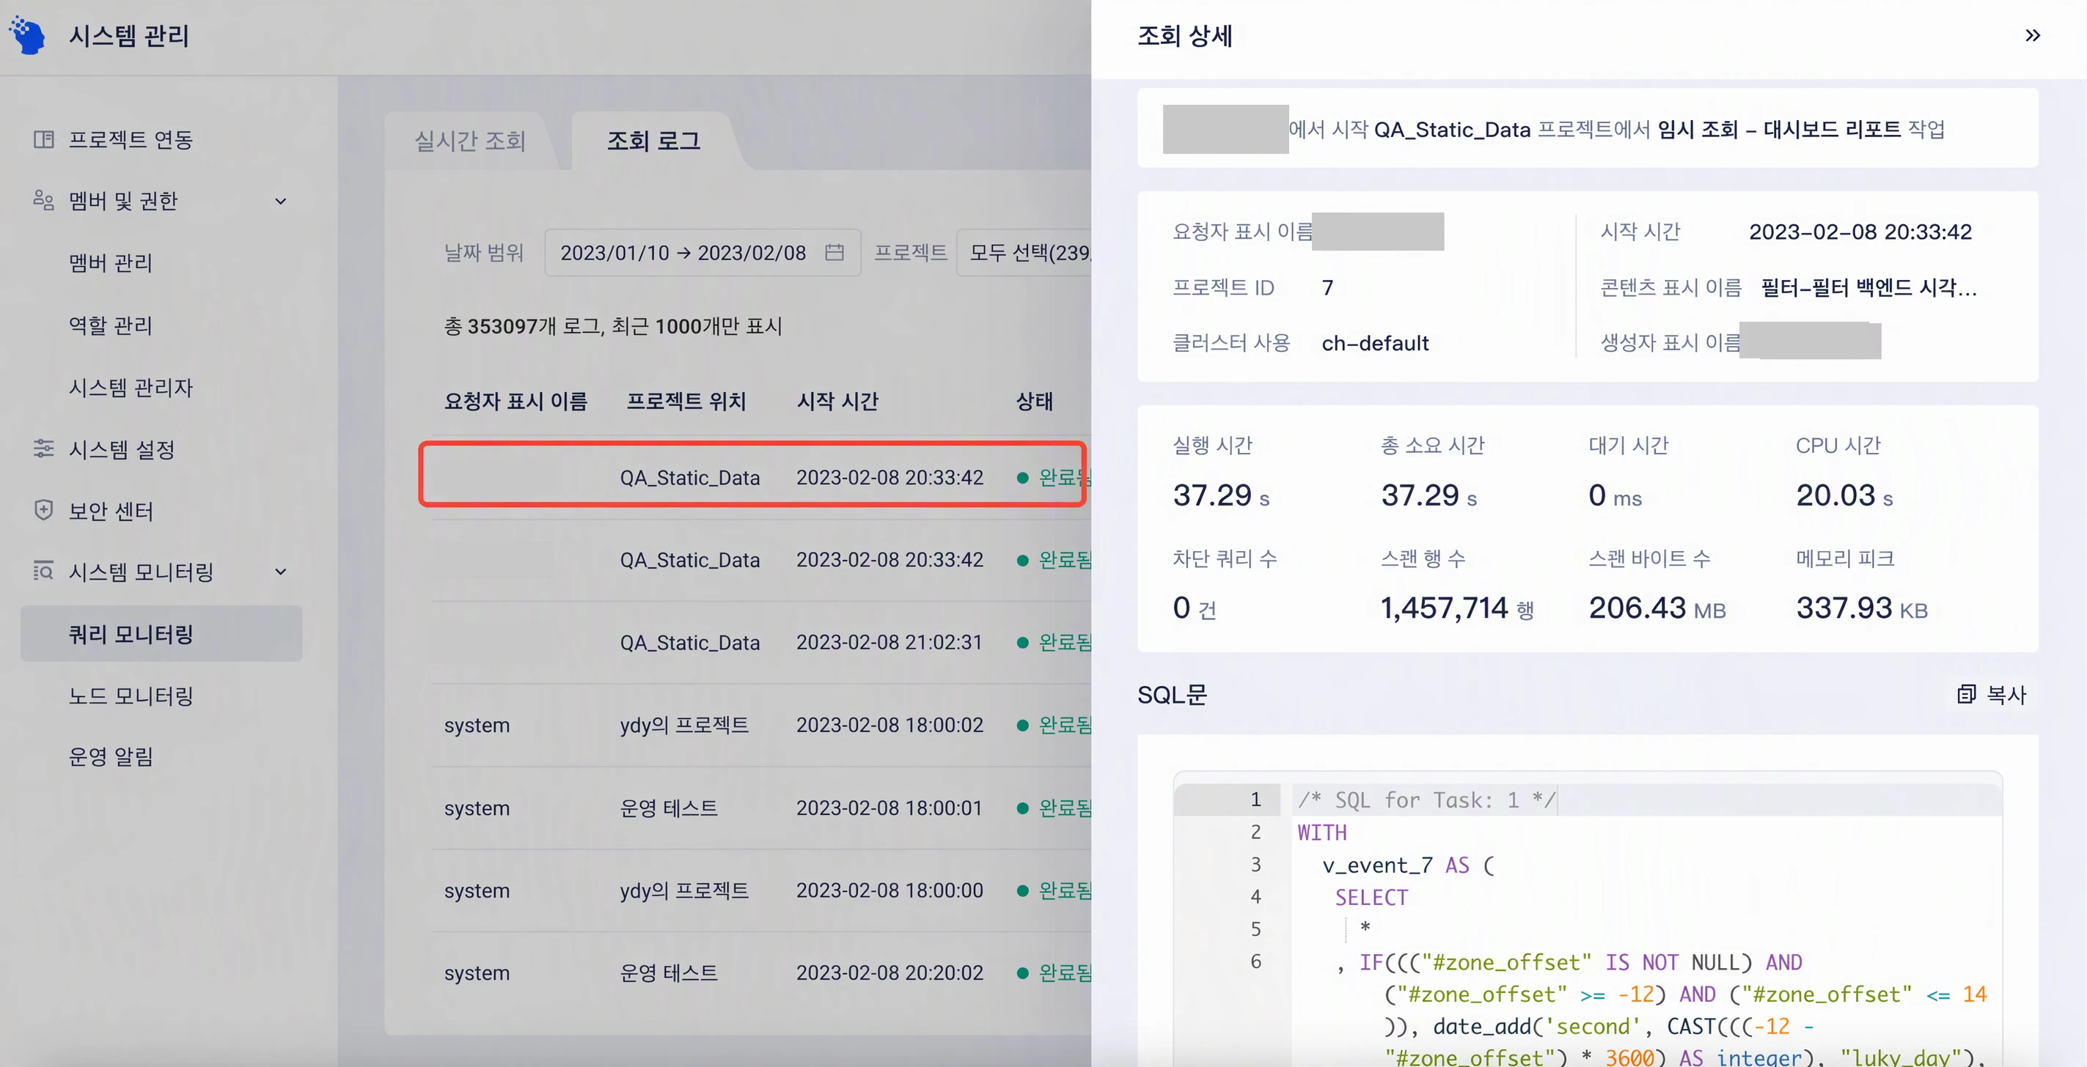Click the 프로젝트 위치 column header
The image size is (2087, 1067).
click(x=686, y=402)
